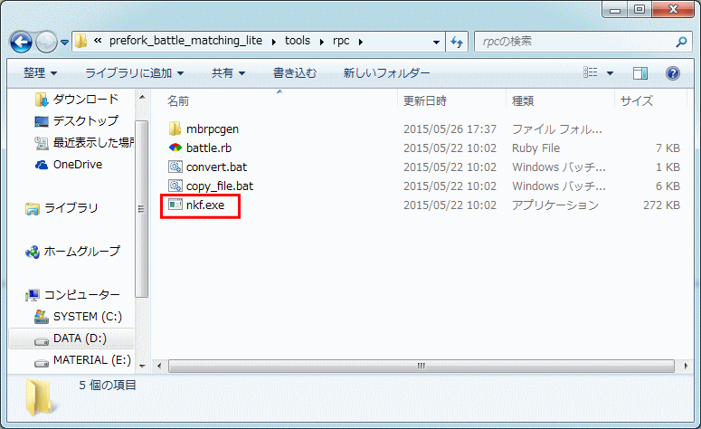701x429 pixels.
Task: Open SYSTEM (C:) drive
Action: (88, 316)
